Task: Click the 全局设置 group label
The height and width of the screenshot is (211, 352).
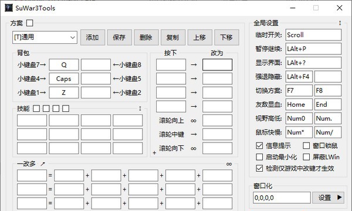Action: pyautogui.click(x=266, y=23)
